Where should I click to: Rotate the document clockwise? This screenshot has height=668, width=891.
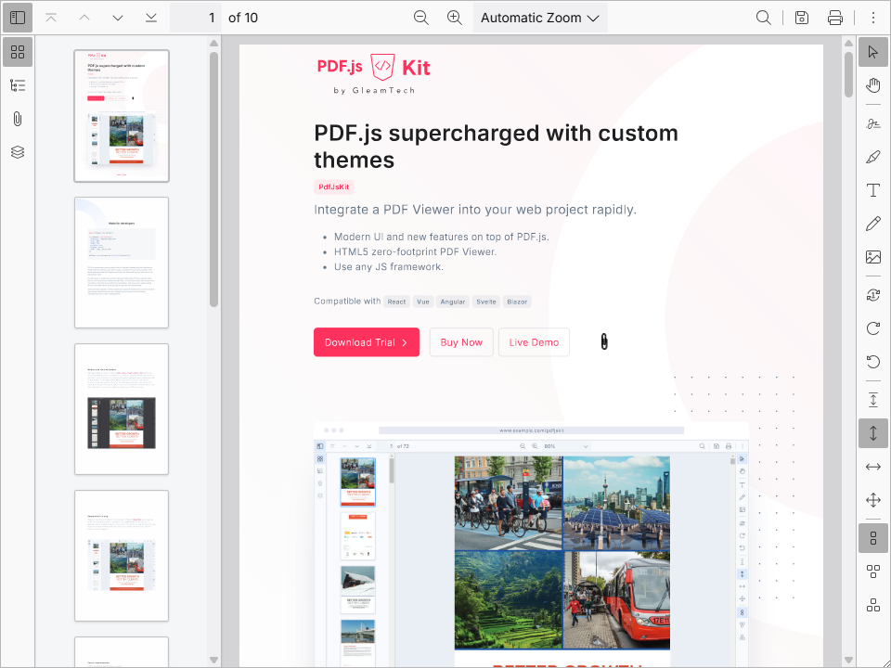pyautogui.click(x=873, y=328)
